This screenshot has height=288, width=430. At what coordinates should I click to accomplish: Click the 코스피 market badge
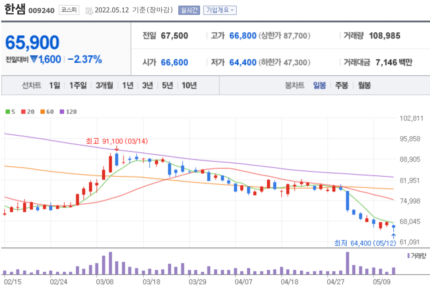click(x=69, y=10)
